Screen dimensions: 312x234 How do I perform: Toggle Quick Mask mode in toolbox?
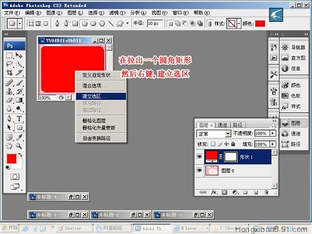pos(15,177)
